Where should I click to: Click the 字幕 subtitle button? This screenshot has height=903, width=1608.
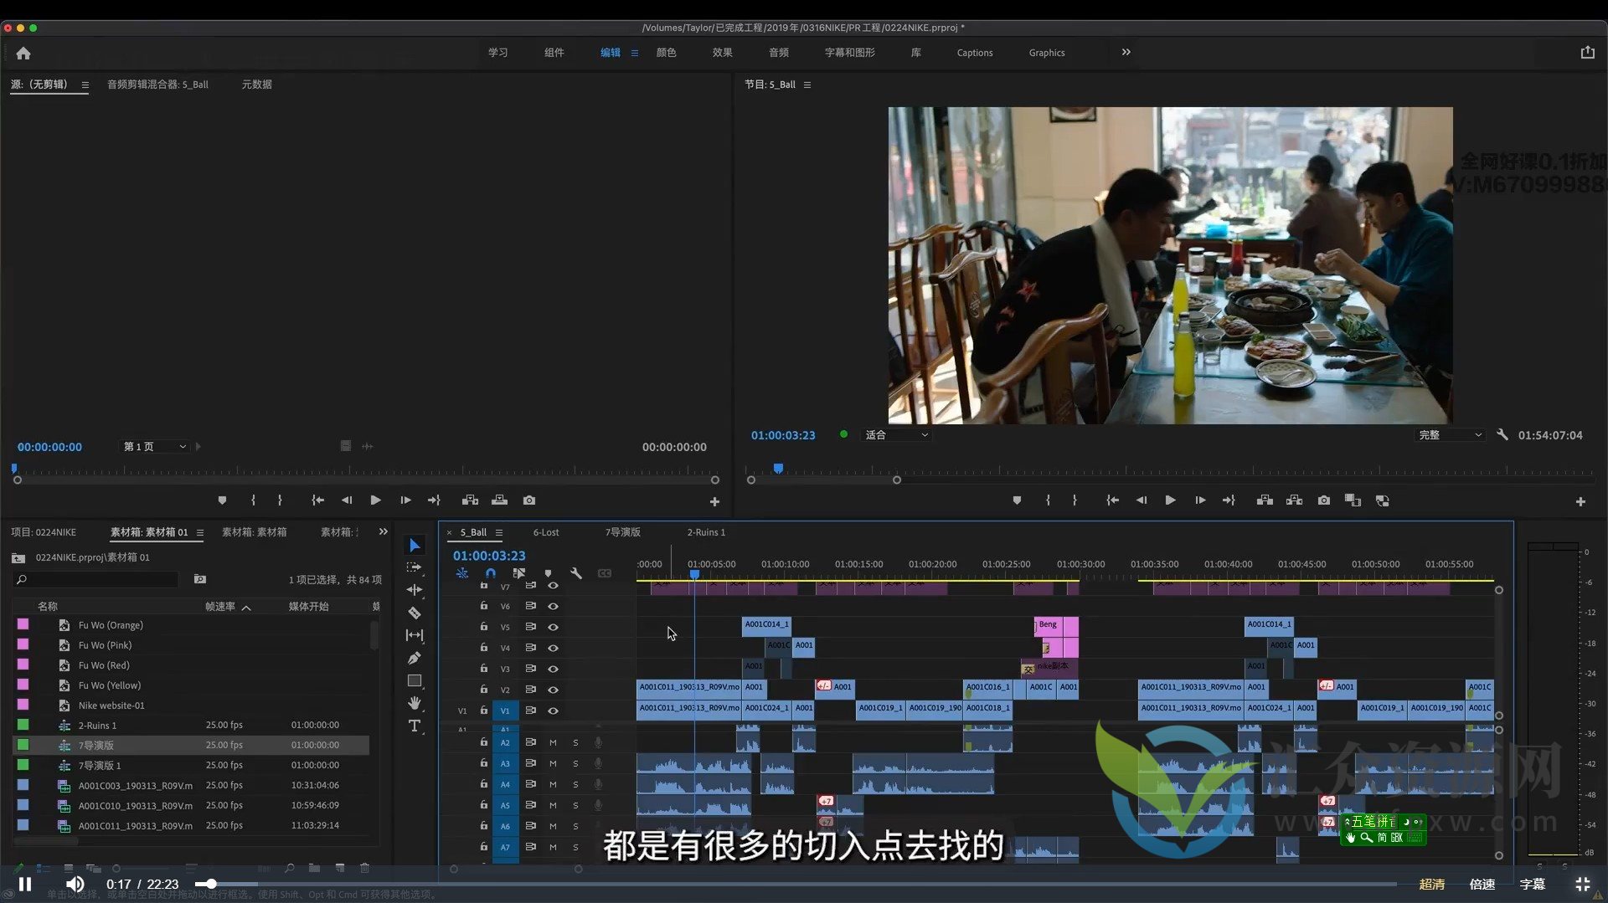pyautogui.click(x=1533, y=884)
